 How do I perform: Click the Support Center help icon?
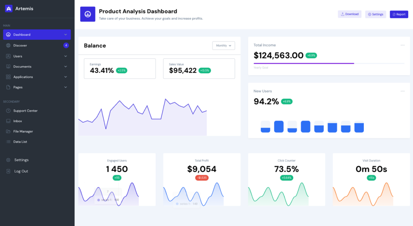8,111
